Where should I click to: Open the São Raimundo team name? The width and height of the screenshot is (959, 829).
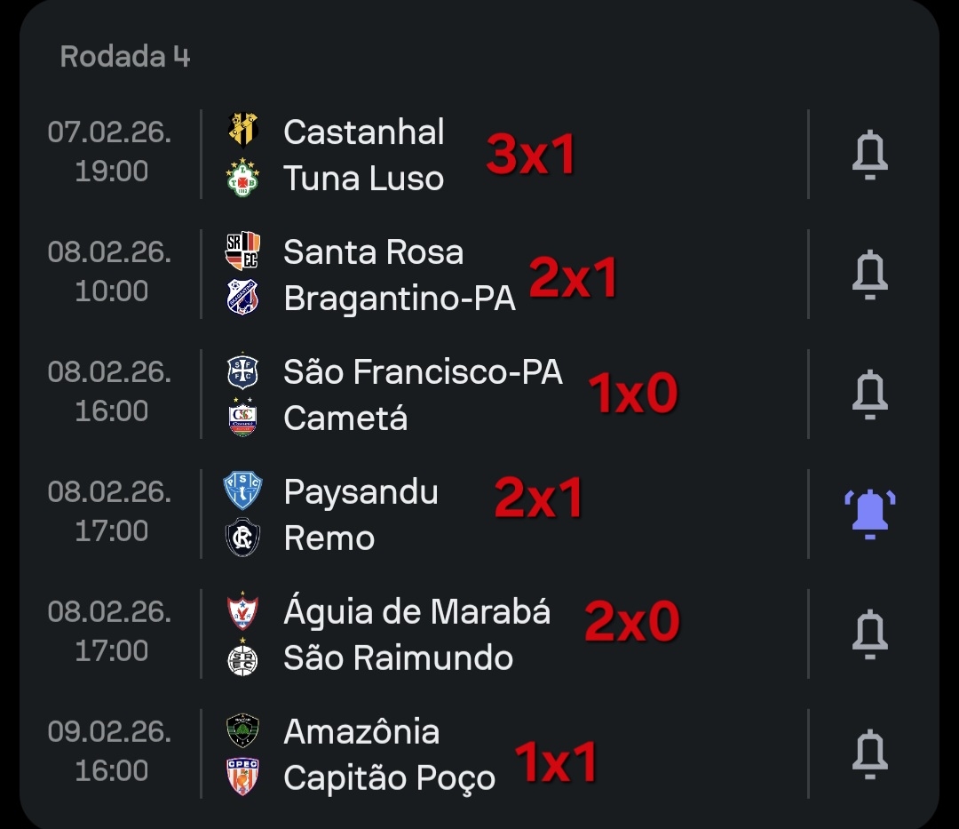tap(398, 658)
